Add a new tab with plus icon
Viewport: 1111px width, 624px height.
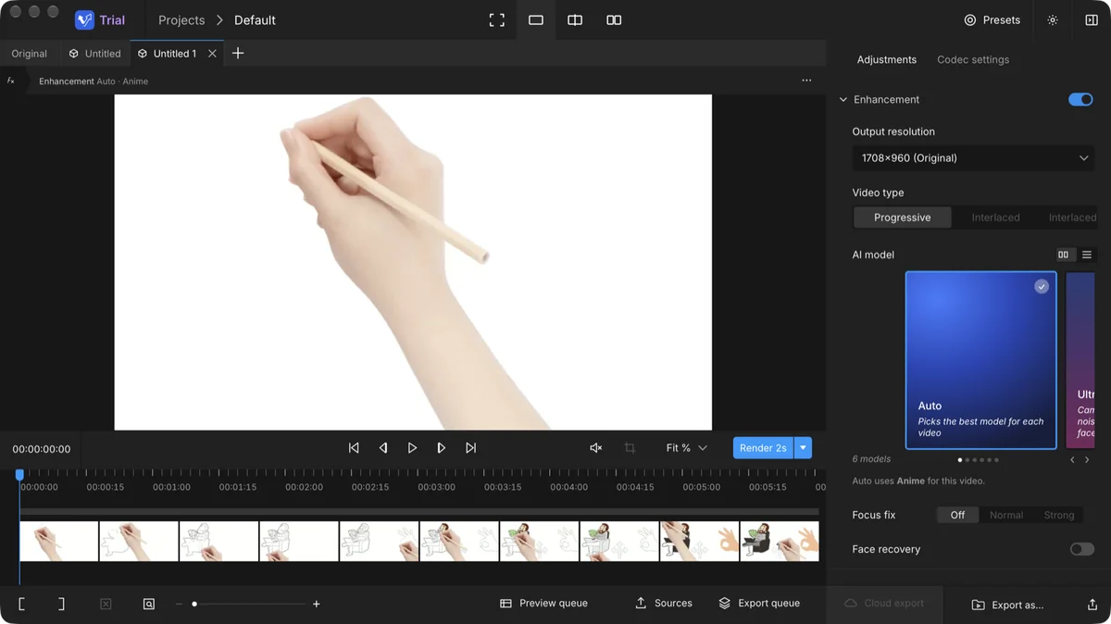click(x=238, y=54)
